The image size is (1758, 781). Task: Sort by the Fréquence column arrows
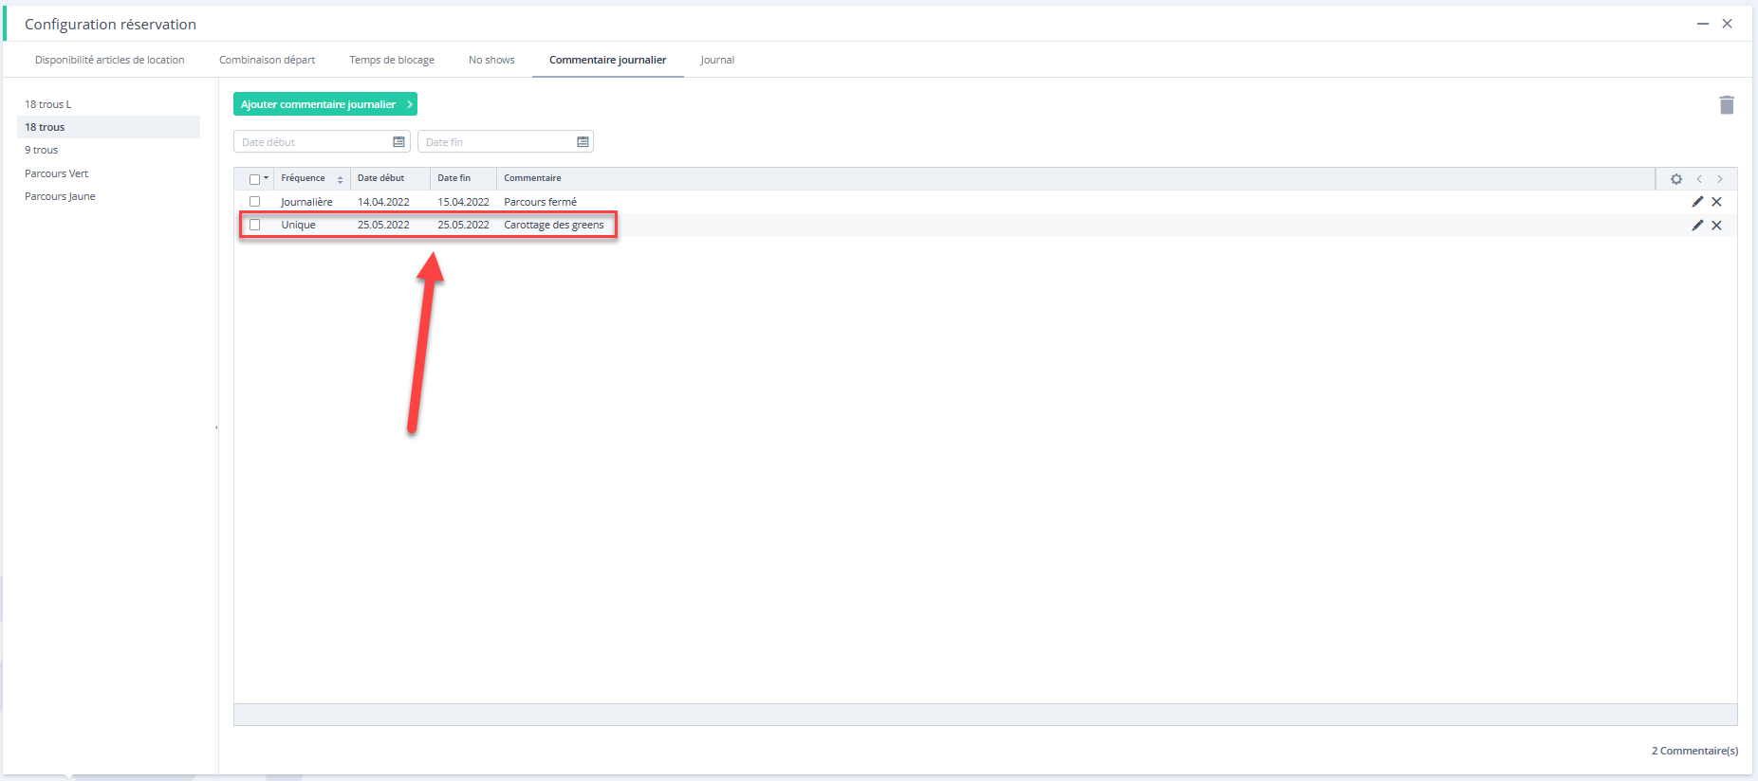point(340,179)
